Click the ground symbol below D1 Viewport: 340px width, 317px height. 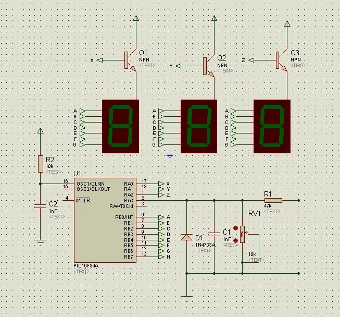[x=186, y=298]
